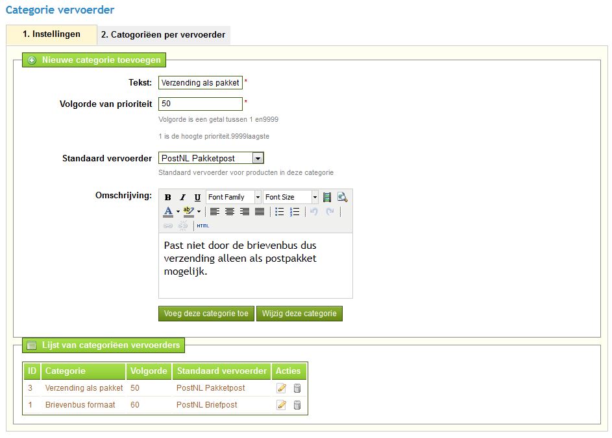This screenshot has height=438, width=612.
Task: Click Wijzig deze categorie button
Action: tap(299, 314)
